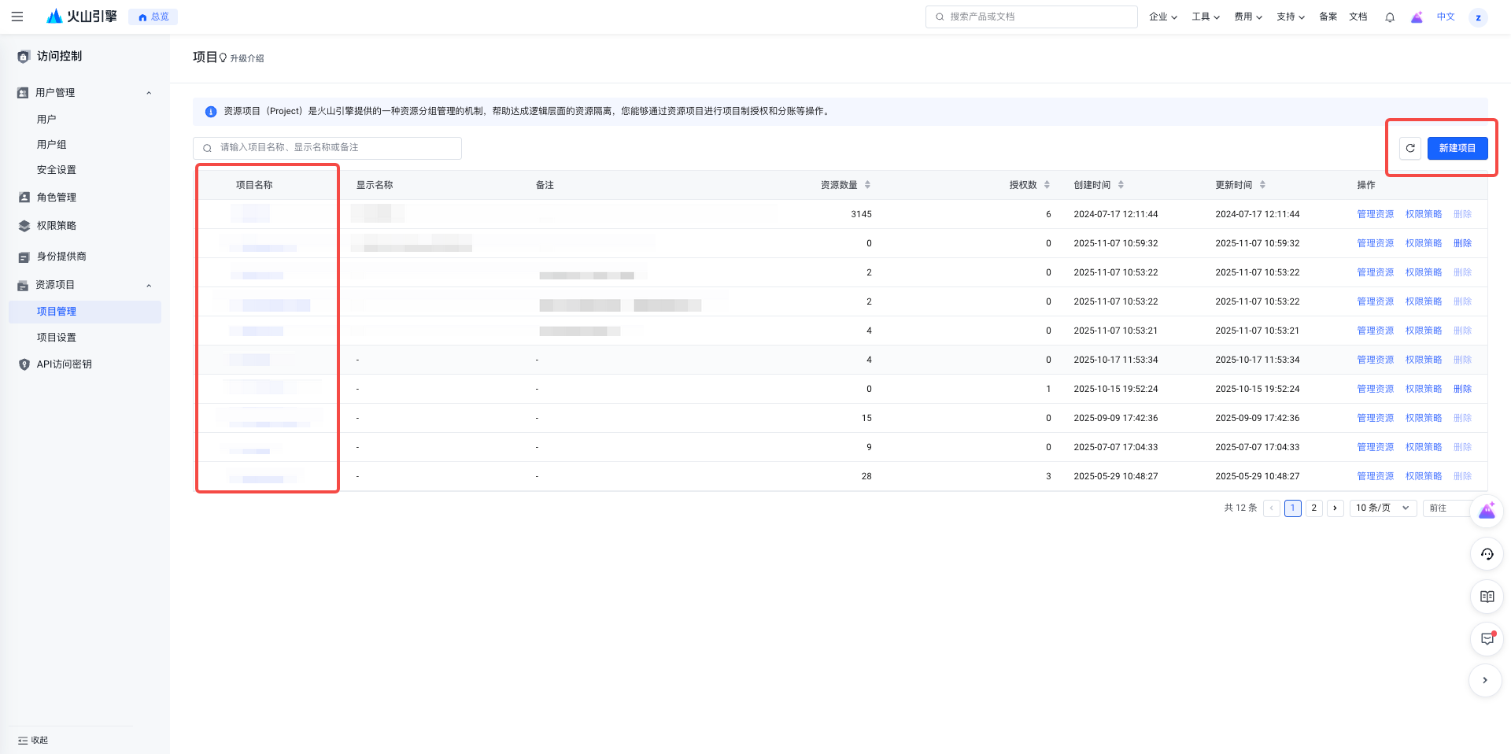Go to page 2 of project list
Screen dimensions: 1511x754
coord(1313,508)
